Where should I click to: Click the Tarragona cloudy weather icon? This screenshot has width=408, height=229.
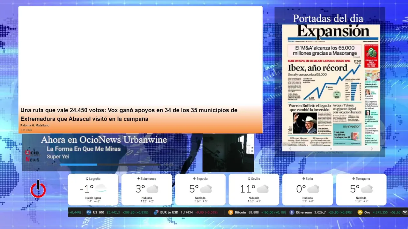coord(367,189)
